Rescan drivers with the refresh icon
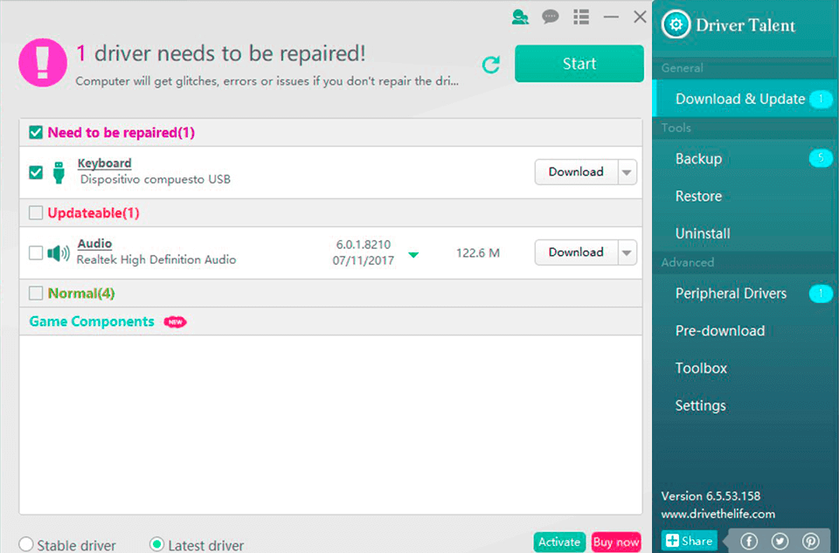This screenshot has height=553, width=839. pos(491,65)
